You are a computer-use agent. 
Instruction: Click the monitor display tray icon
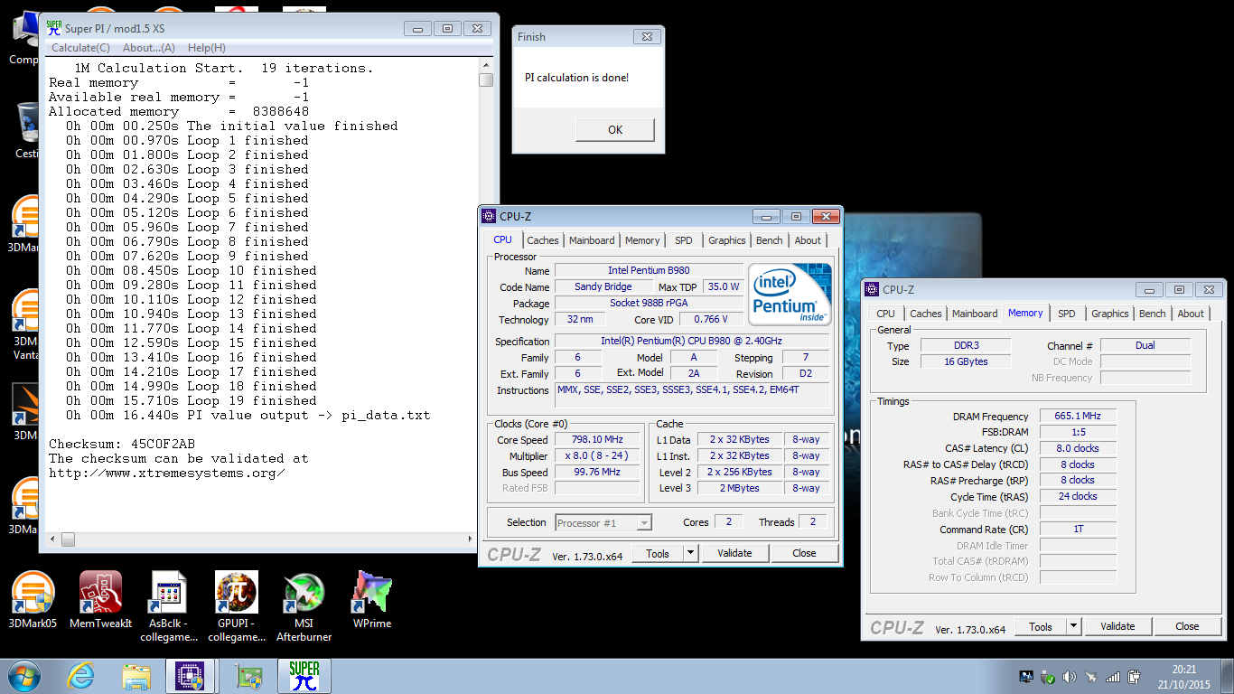pyautogui.click(x=1026, y=676)
